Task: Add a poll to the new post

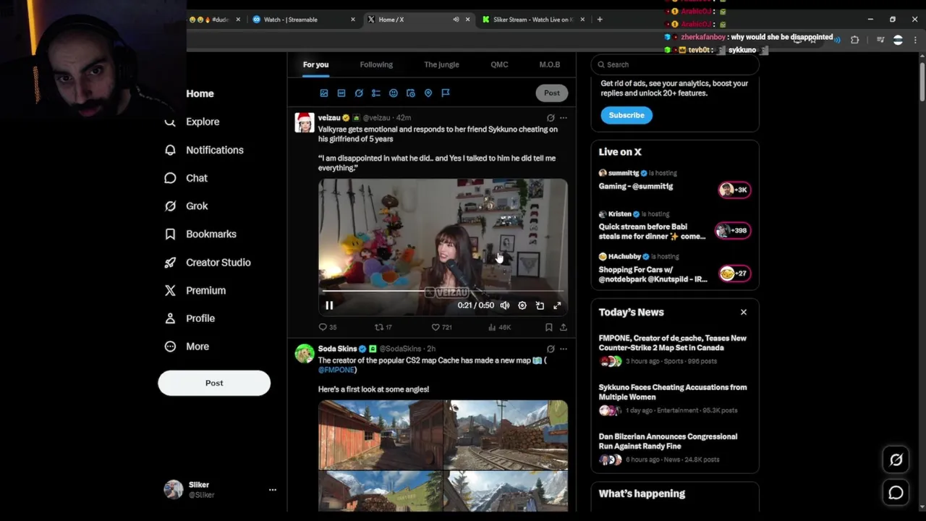Action: (376, 93)
